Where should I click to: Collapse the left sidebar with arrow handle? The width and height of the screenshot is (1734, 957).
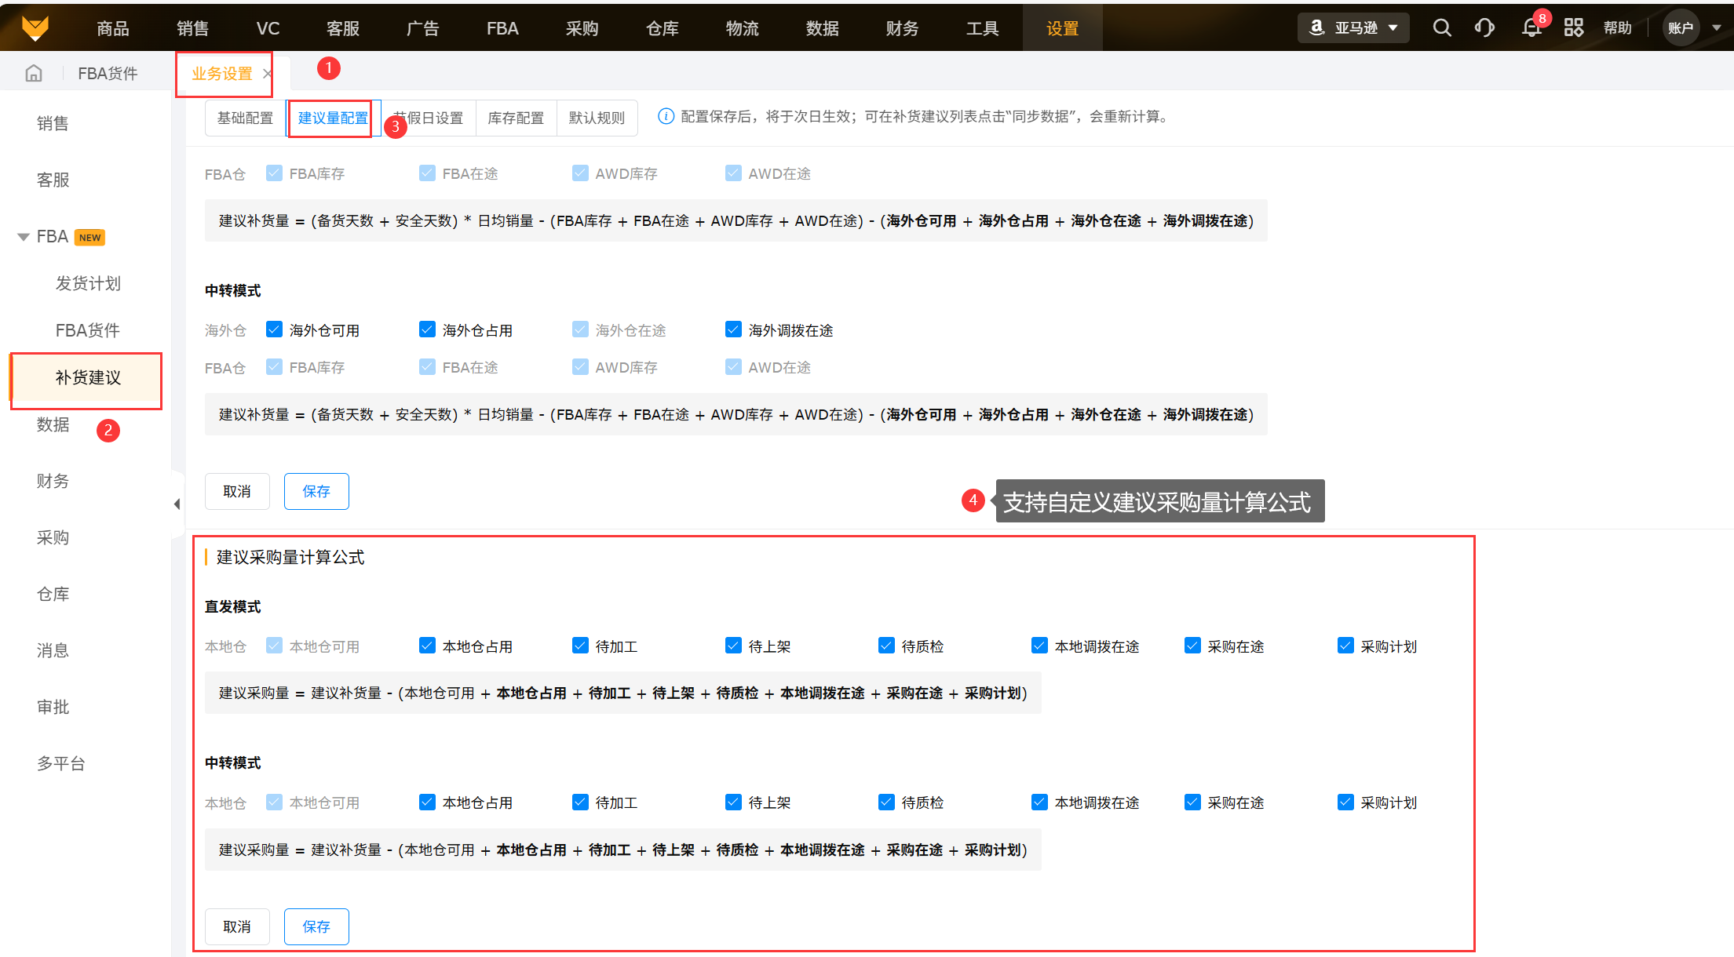177,504
